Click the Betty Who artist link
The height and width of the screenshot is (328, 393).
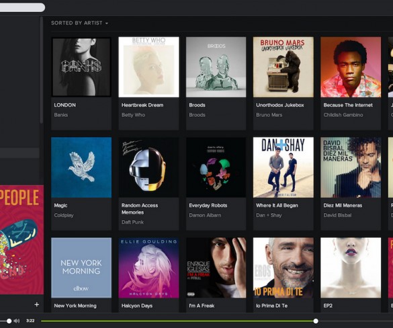(133, 115)
